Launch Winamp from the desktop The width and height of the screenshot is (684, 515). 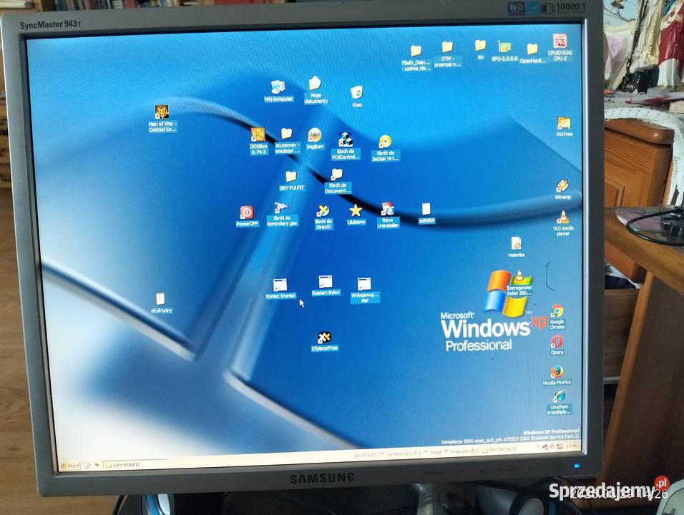click(x=562, y=190)
